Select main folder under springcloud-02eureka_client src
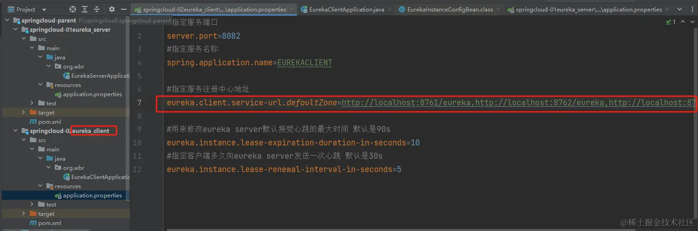The height and width of the screenshot is (231, 698). (x=52, y=150)
